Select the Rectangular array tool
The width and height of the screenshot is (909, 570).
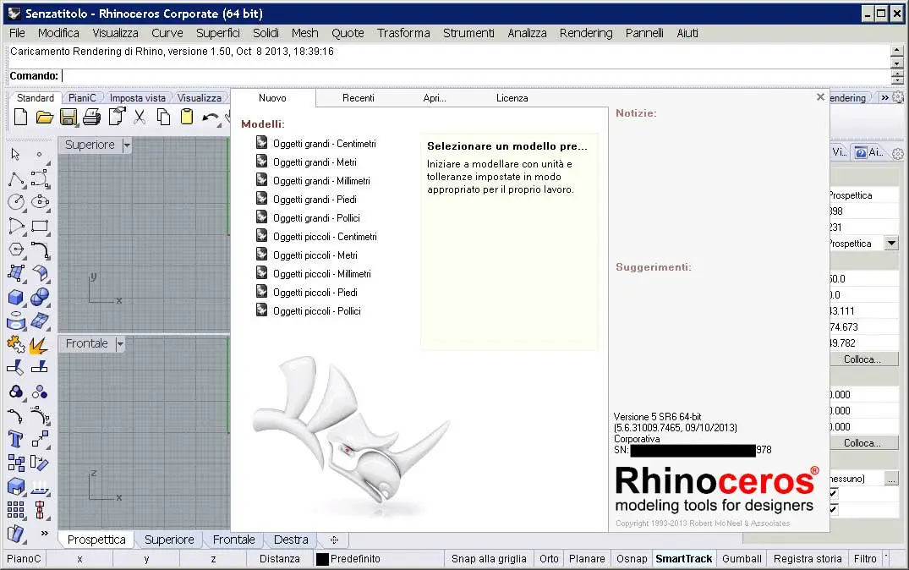[x=16, y=510]
